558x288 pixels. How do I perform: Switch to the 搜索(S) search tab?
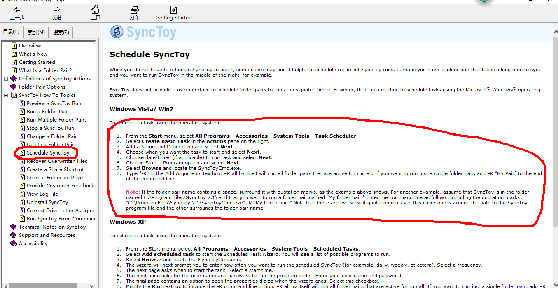coord(61,33)
